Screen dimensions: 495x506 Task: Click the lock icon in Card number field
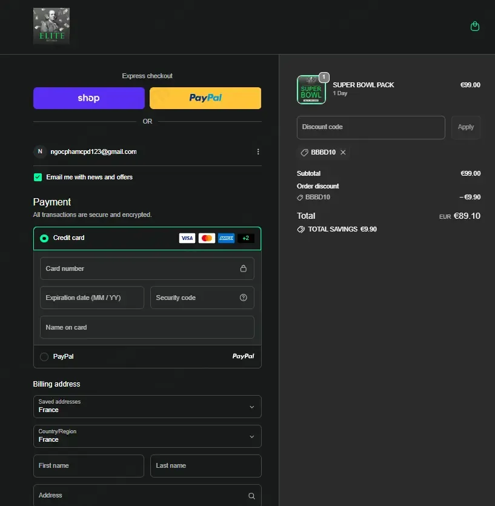coord(244,268)
